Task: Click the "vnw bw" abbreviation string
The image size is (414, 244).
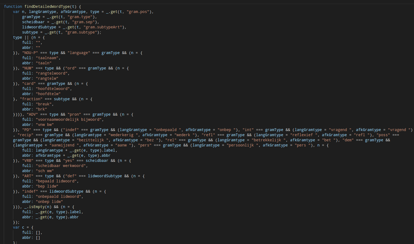Action: [x=45, y=125]
